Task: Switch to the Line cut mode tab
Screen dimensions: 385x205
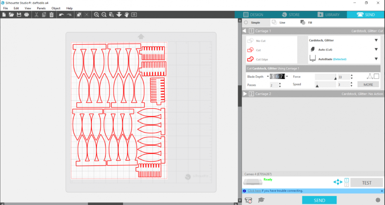Action: click(279, 22)
